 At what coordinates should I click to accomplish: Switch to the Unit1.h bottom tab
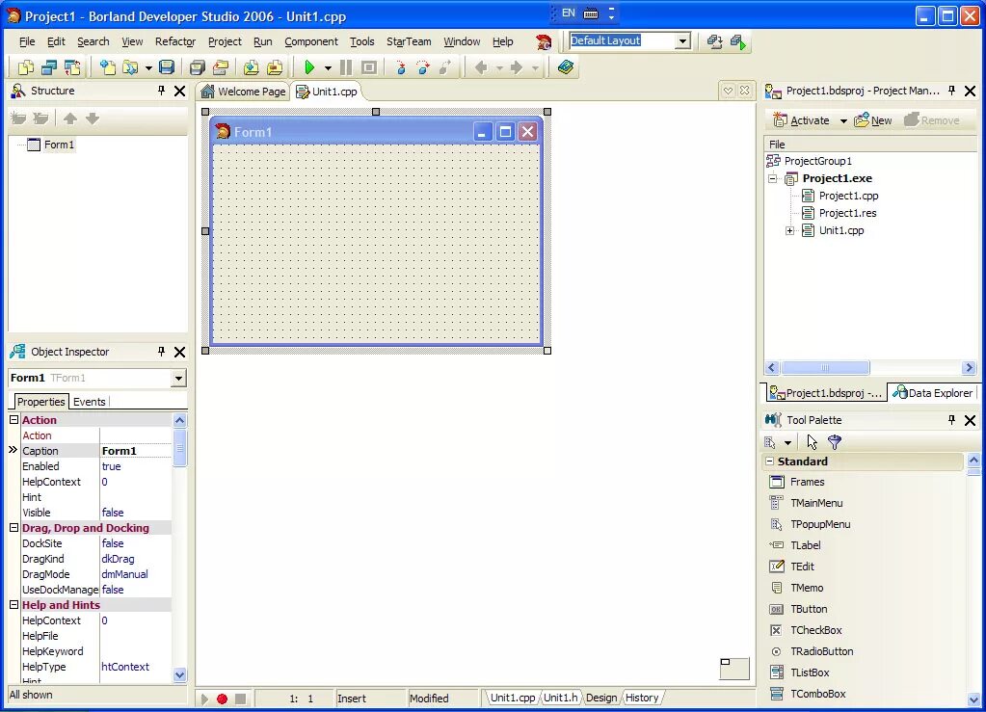(x=560, y=698)
